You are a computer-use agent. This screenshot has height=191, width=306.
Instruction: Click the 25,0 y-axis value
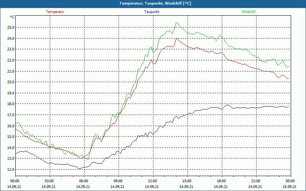point(11,27)
